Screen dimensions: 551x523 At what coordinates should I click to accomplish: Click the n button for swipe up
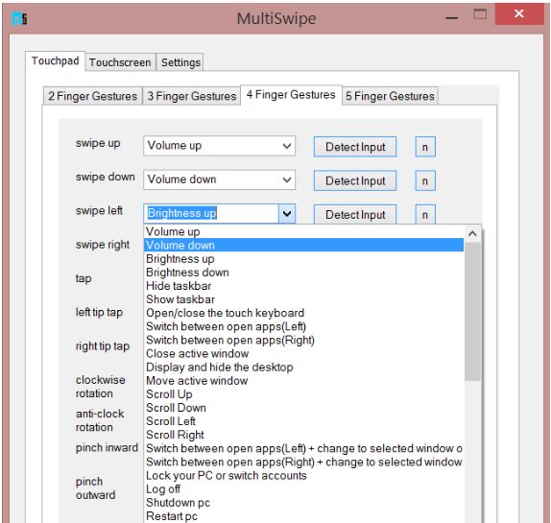[425, 147]
